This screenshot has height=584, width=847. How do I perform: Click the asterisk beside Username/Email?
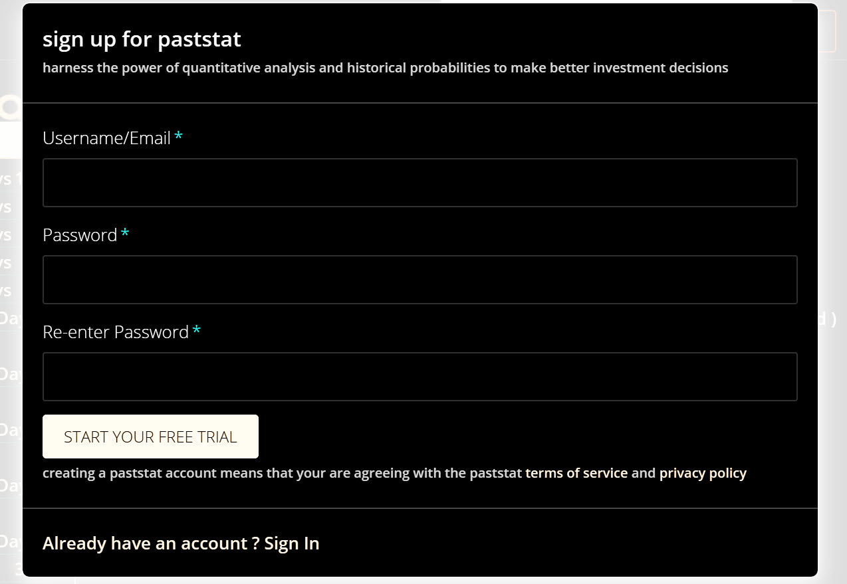(x=179, y=138)
